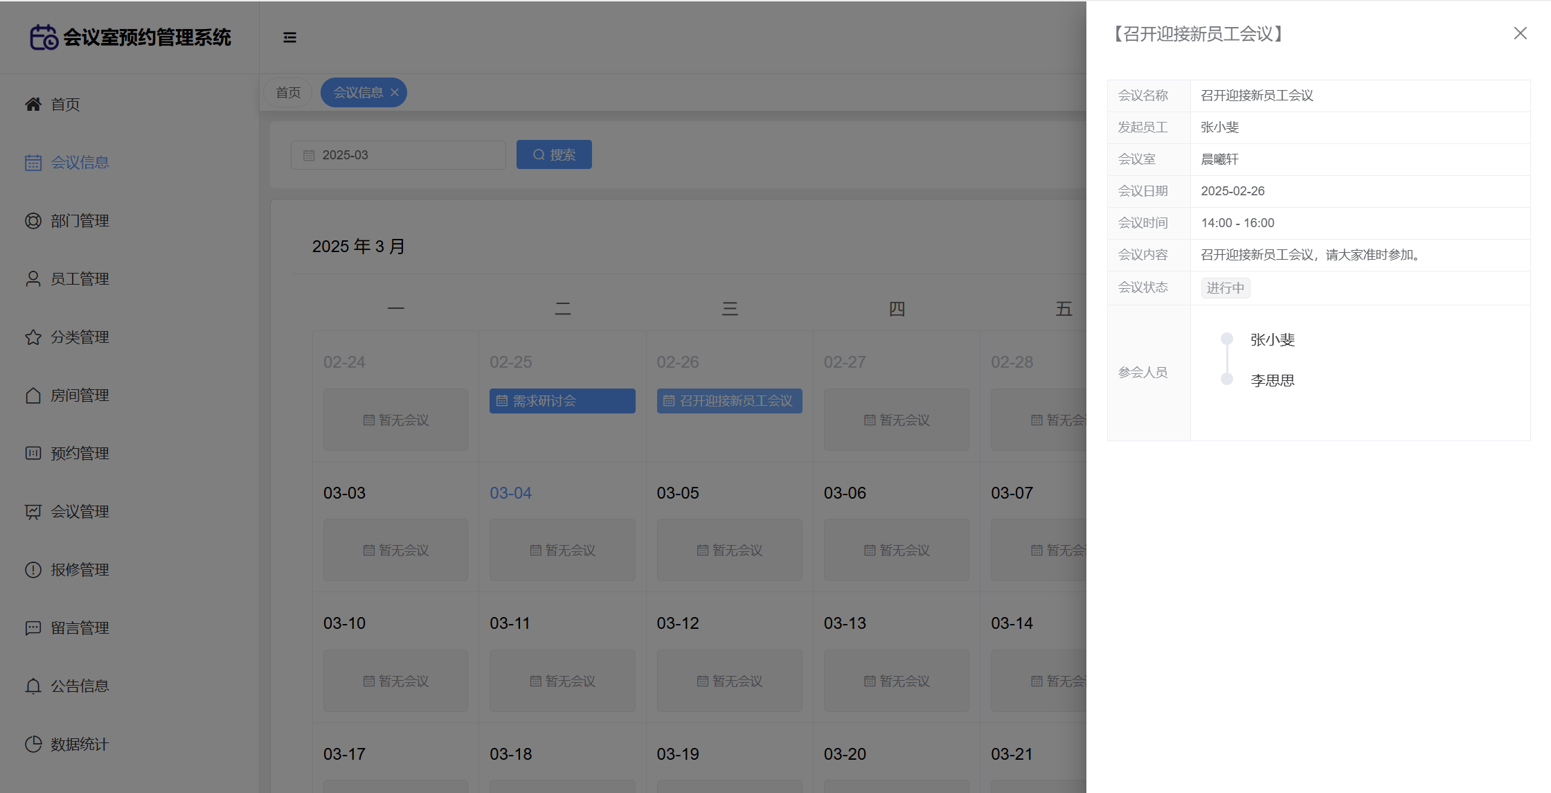Click the 部门管理 lifebuoy icon

point(33,221)
